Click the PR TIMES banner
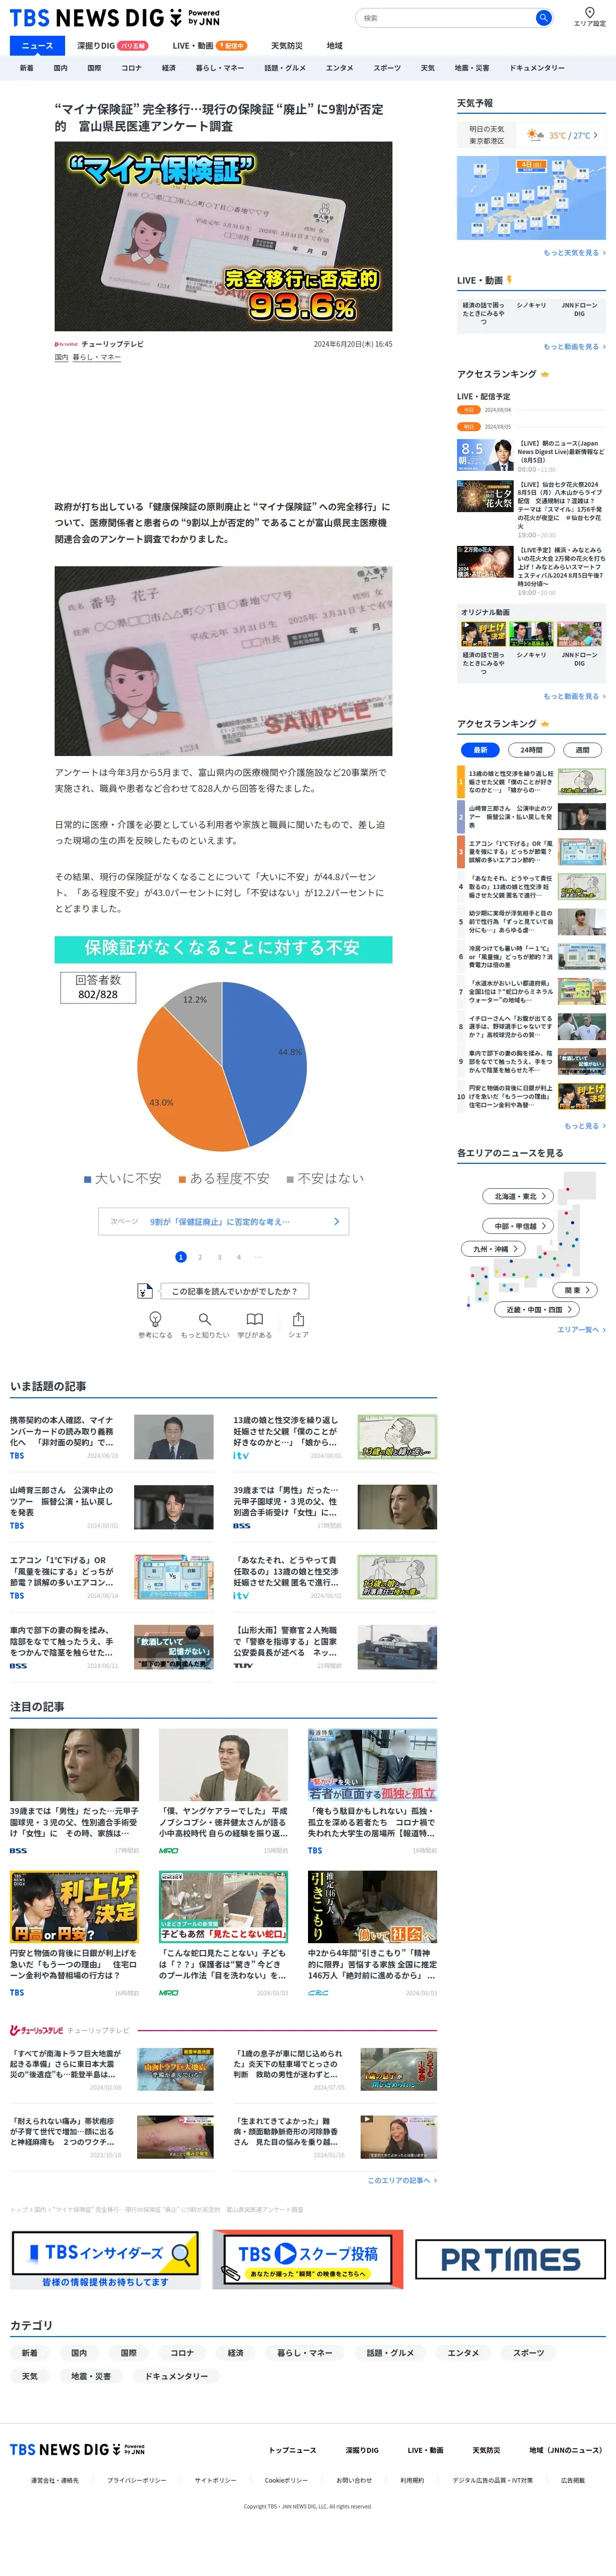 (510, 2259)
